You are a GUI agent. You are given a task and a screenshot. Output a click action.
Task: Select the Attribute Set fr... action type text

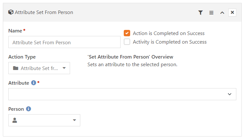click(x=39, y=68)
